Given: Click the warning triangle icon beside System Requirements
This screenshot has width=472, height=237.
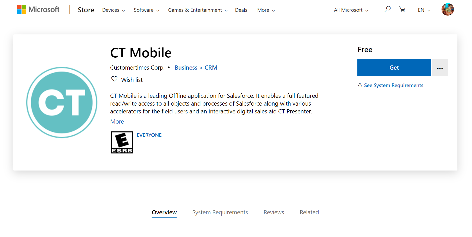Looking at the screenshot, I should [x=360, y=85].
